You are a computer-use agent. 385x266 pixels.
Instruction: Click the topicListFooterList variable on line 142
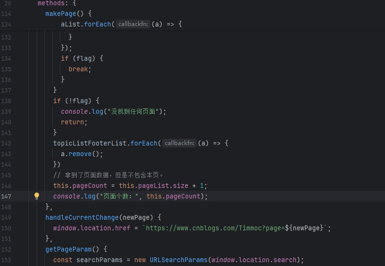[90, 143]
